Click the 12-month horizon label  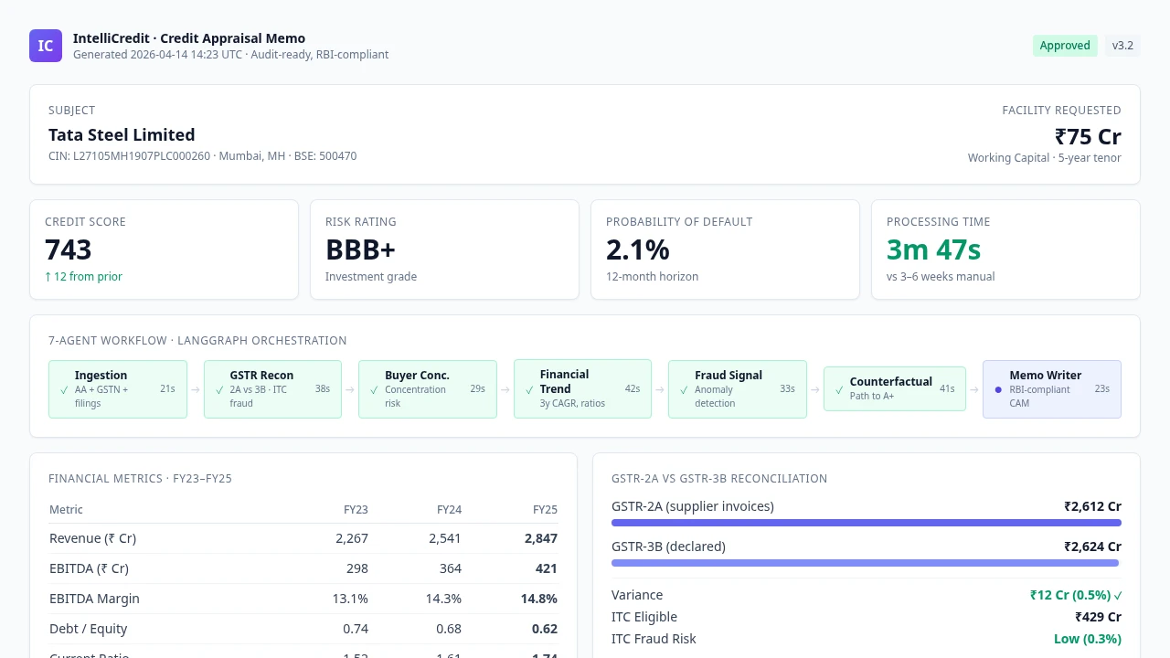click(653, 277)
